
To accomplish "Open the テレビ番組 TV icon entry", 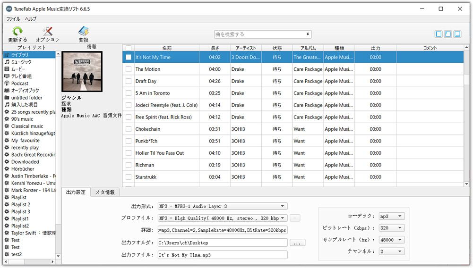I will pos(7,76).
